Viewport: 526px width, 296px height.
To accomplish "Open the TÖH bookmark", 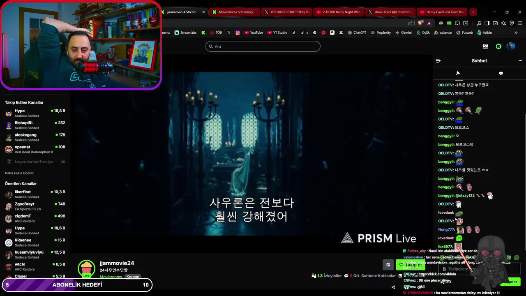I will pos(216,32).
